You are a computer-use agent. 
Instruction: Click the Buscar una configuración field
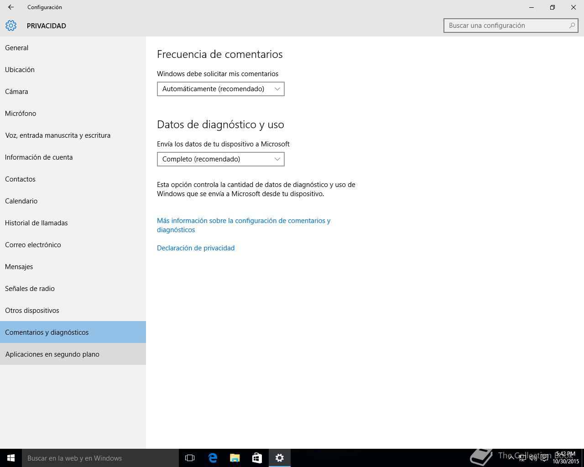click(x=511, y=26)
